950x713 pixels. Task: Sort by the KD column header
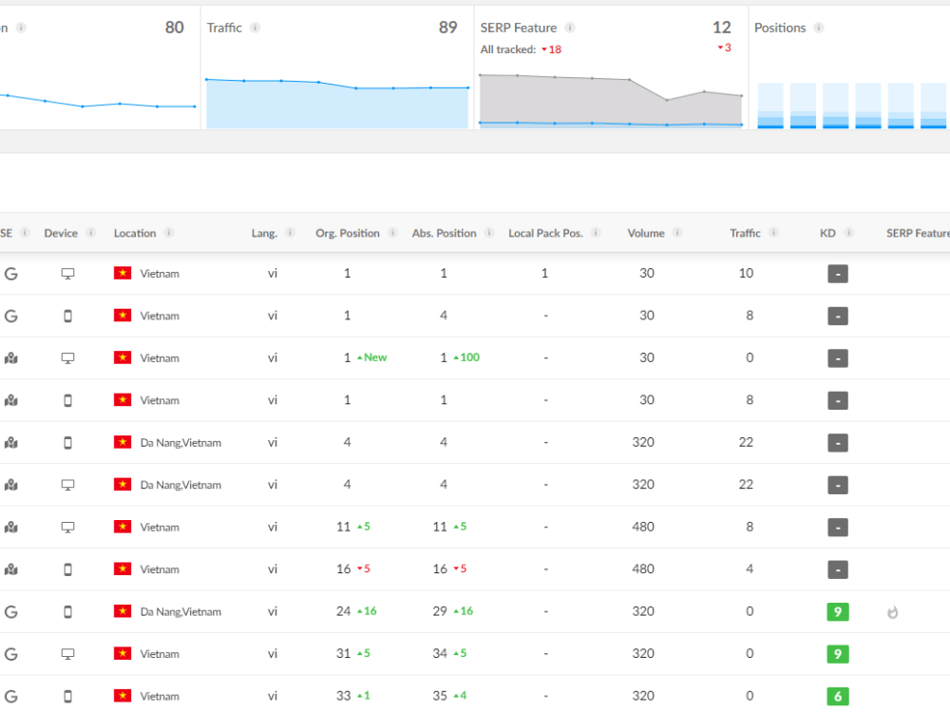pos(827,234)
